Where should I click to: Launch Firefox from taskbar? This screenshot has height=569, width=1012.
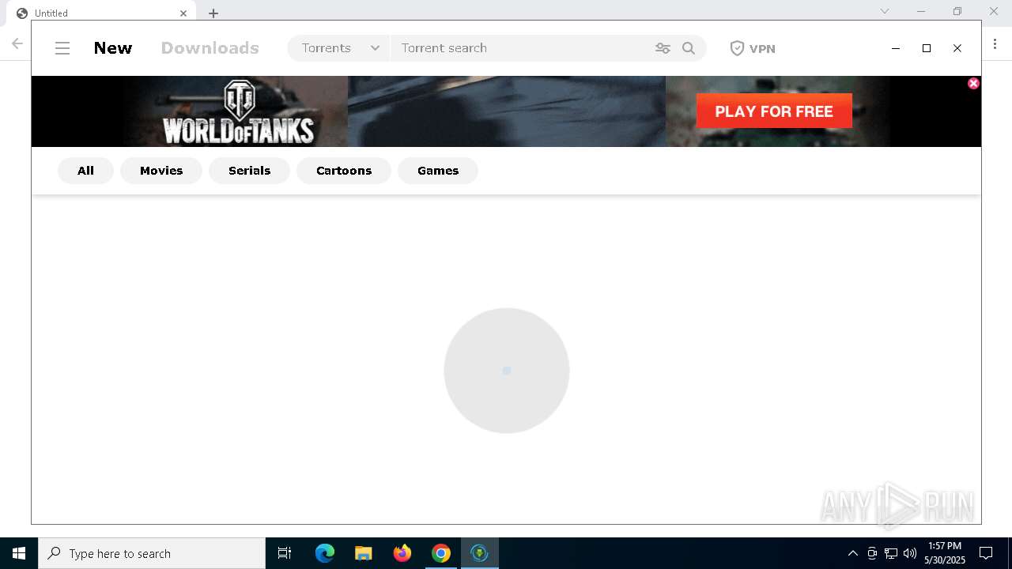pyautogui.click(x=402, y=553)
